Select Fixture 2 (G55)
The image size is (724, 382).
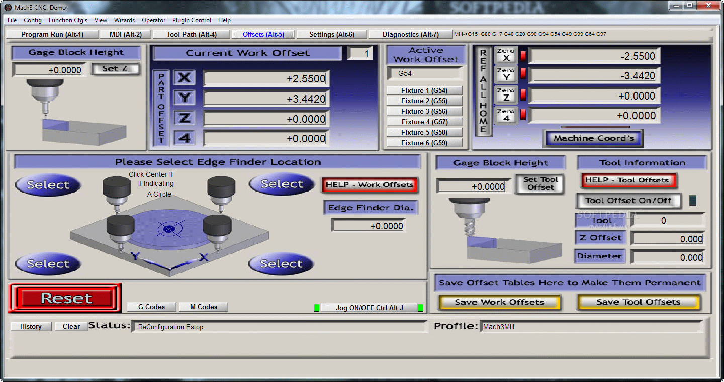pyautogui.click(x=424, y=101)
